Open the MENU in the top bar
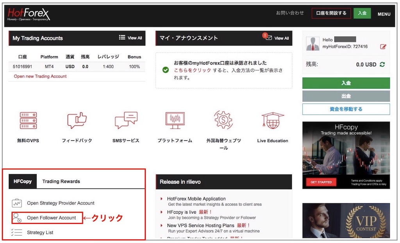Viewport: 400px width, 243px height. pyautogui.click(x=384, y=14)
